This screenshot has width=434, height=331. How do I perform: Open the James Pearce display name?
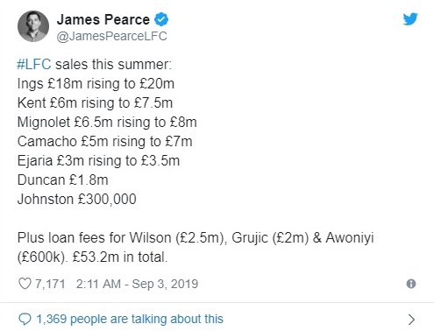pyautogui.click(x=103, y=19)
